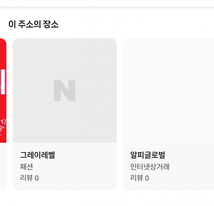Click the 인터넷상거래 category label
Image resolution: width=214 pixels, height=206 pixels.
(x=150, y=167)
